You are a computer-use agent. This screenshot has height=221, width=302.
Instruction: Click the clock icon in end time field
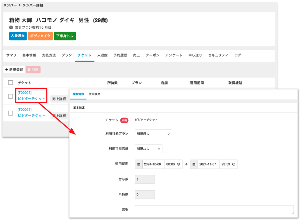[x=233, y=164]
